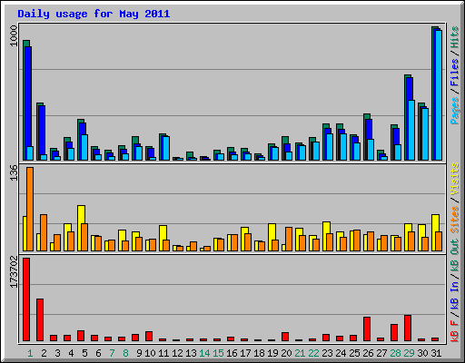
Task: Click the Sites legend label
Action: [455, 220]
